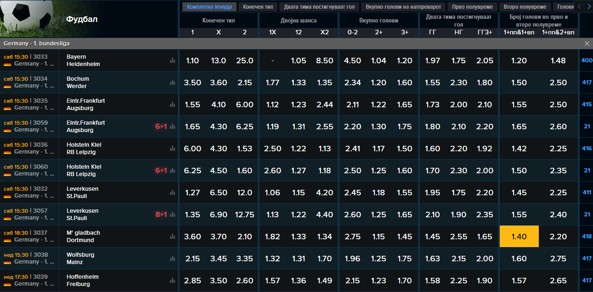Screen dimensions: 593x292
Task: Click the 8+1 bonus badge for Leverkusen 3057
Action: click(x=161, y=215)
